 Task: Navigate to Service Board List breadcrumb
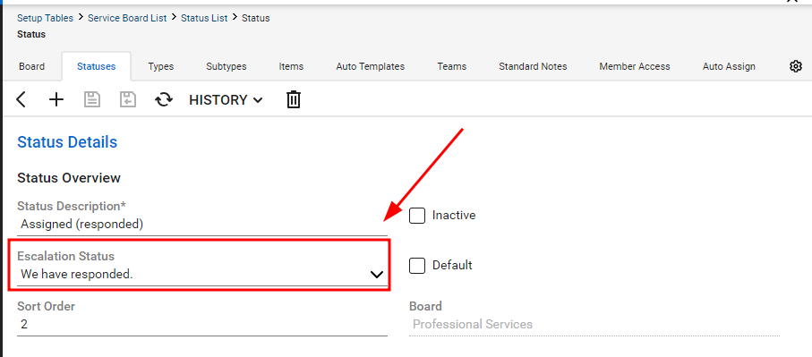pyautogui.click(x=127, y=18)
